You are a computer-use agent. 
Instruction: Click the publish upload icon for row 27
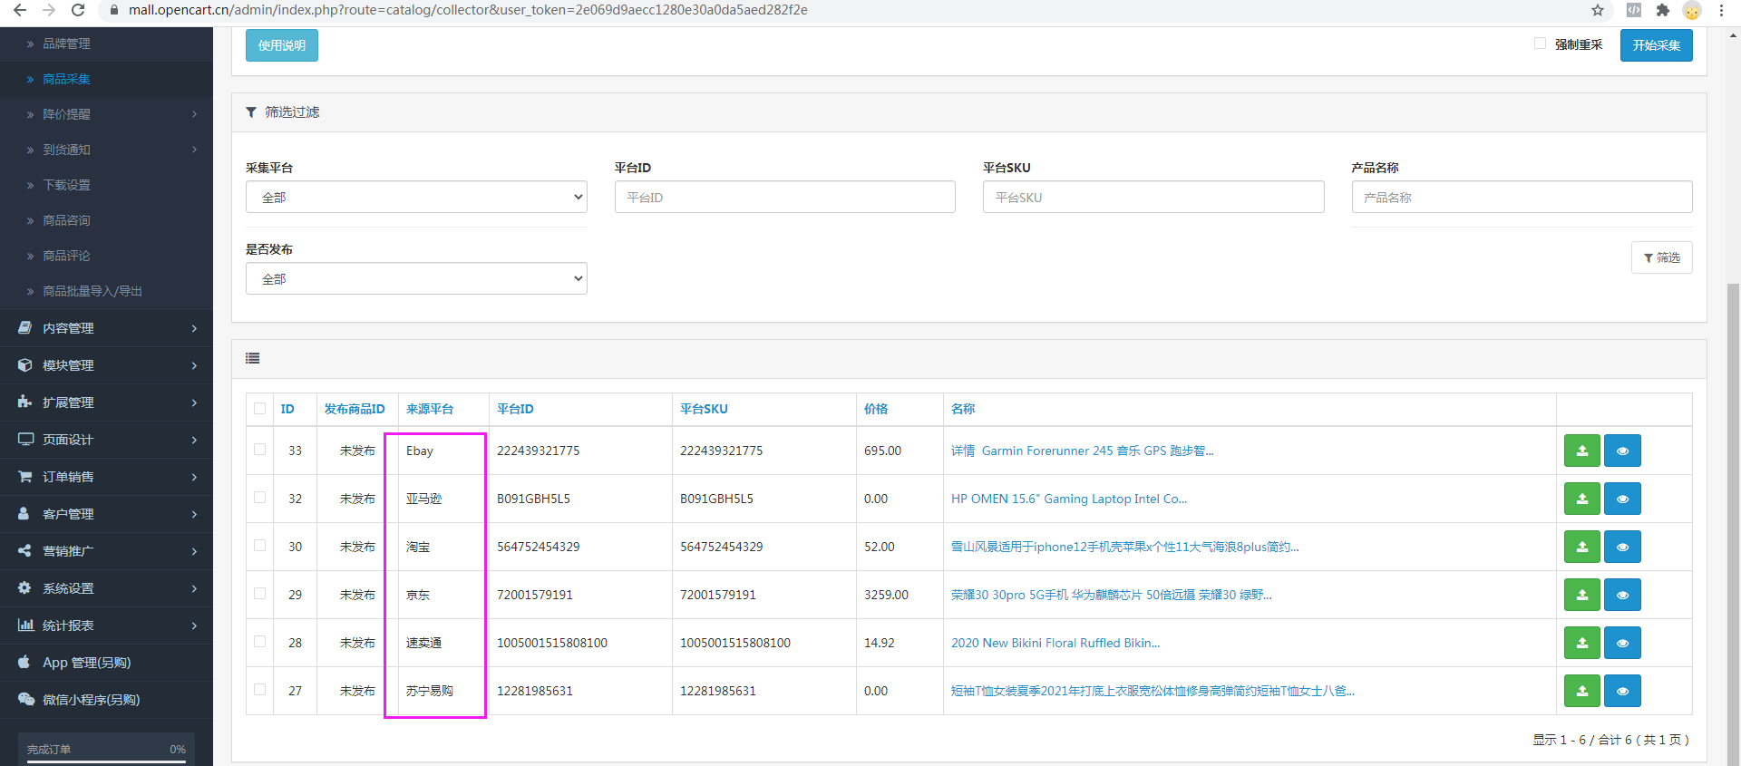(x=1581, y=691)
